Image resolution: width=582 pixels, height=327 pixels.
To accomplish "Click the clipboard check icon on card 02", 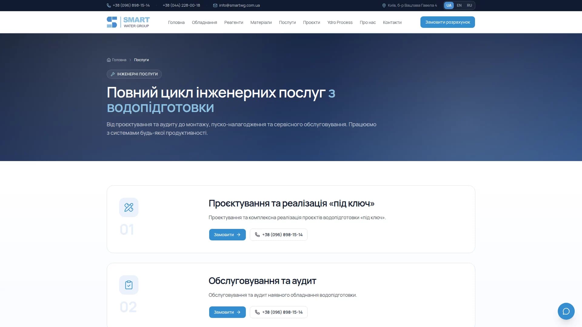I will point(129,285).
